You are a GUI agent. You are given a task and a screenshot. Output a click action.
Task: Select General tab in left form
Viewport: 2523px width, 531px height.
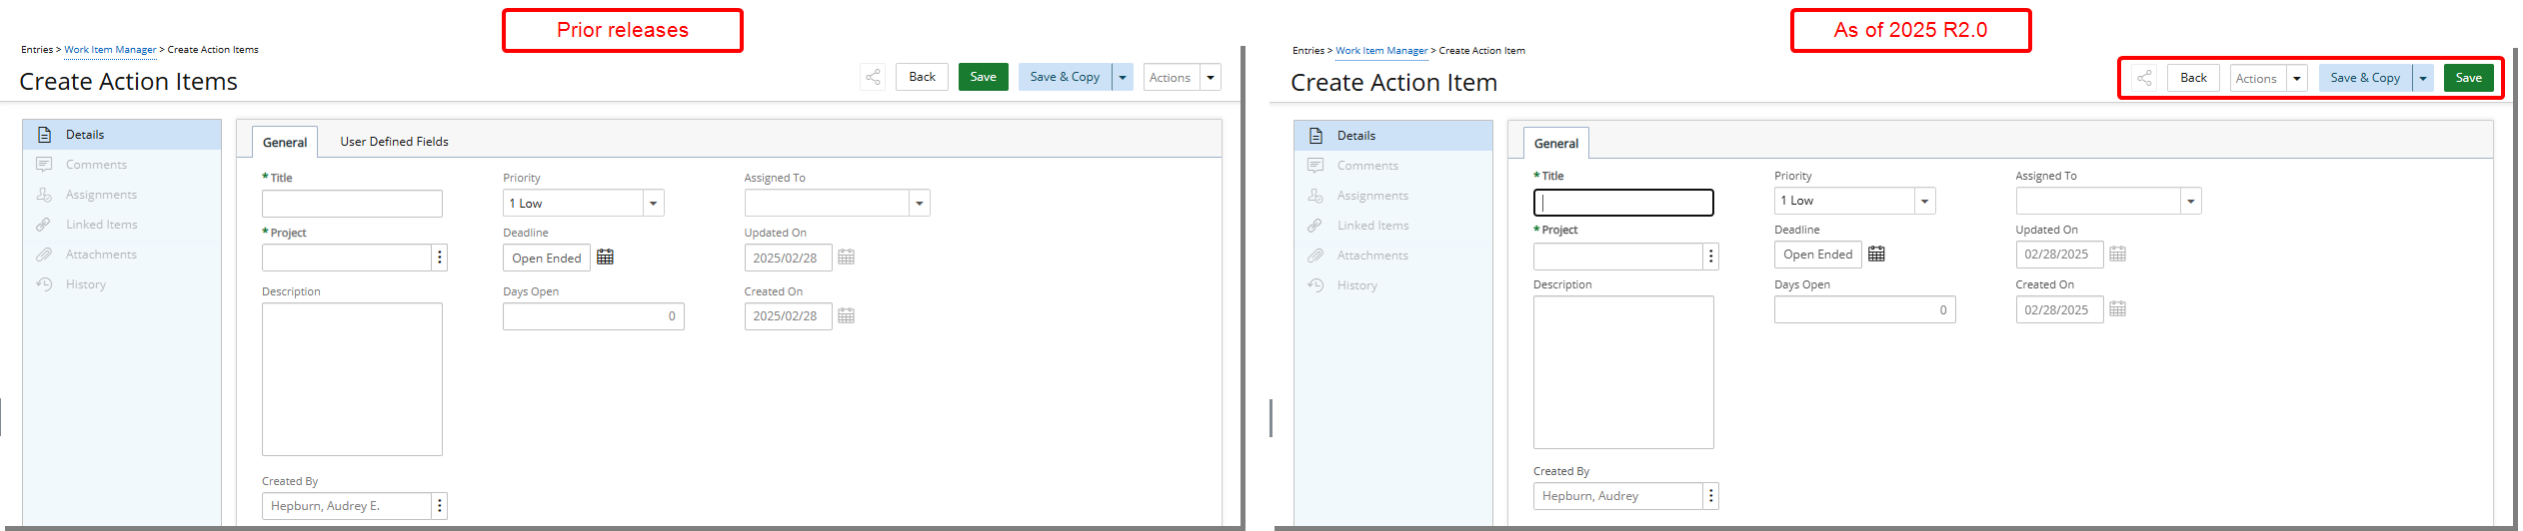(x=285, y=142)
